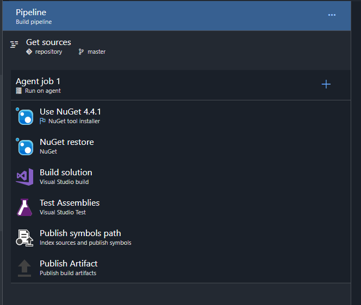361x305 pixels.
Task: Click the Publish symbols path icon
Action: 24,238
